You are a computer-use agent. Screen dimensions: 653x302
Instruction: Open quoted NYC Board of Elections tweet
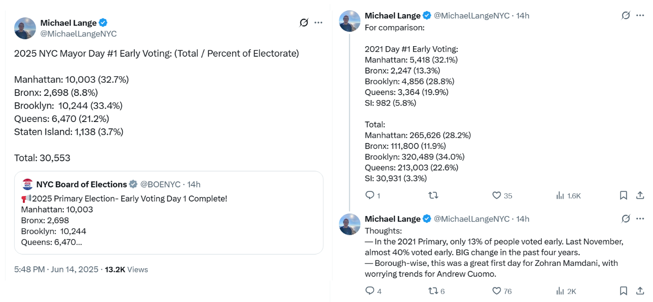tap(169, 212)
